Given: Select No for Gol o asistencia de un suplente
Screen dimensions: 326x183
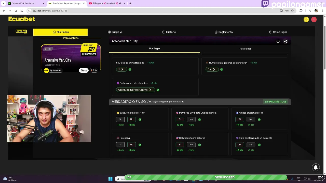Looking at the screenshot, I should 251,145.
